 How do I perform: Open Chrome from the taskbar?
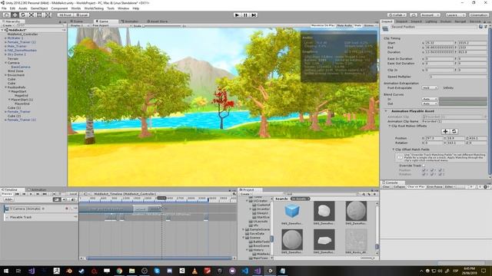[119, 271]
